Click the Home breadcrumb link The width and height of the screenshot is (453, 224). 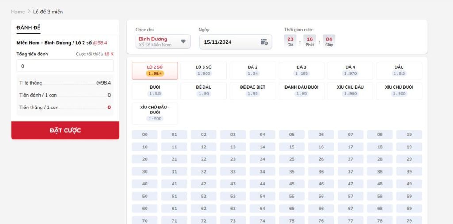tap(18, 12)
